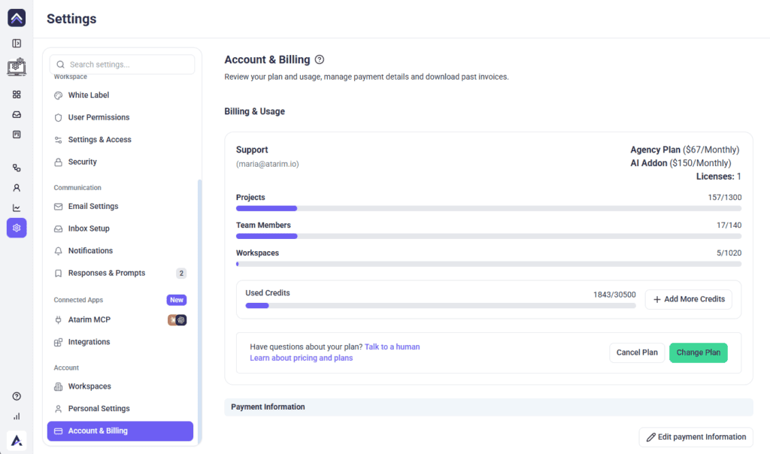Open Security settings
This screenshot has height=454, width=770.
[x=120, y=162]
